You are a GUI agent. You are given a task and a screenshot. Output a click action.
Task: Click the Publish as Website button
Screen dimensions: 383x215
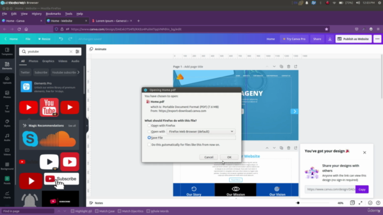tap(354, 39)
